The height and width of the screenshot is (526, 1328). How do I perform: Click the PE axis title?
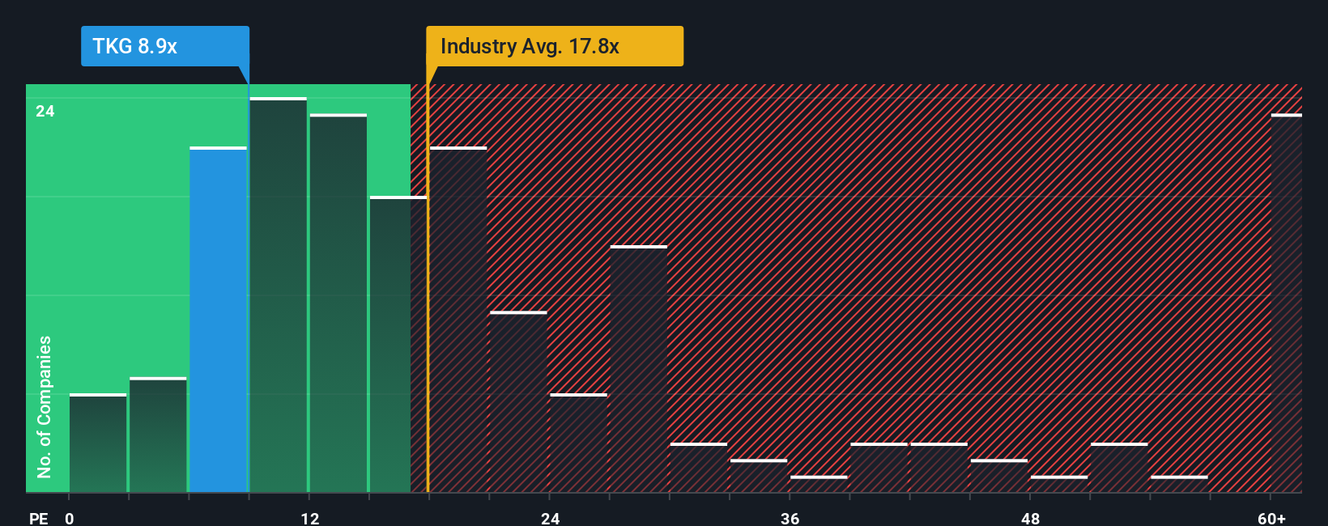point(39,518)
